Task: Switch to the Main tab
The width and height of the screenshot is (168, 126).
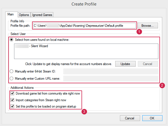Action: click(x=11, y=15)
